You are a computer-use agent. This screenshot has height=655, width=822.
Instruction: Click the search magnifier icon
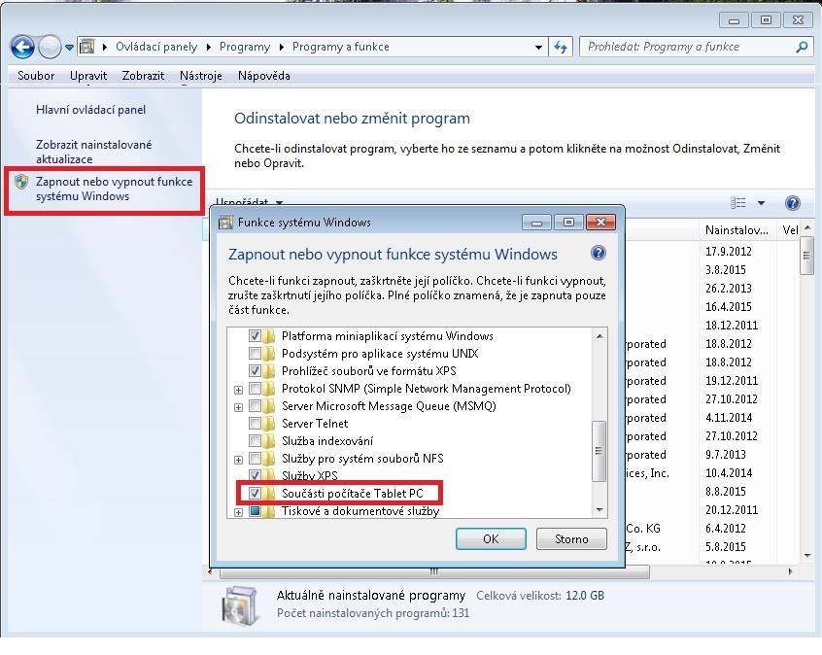click(x=802, y=48)
